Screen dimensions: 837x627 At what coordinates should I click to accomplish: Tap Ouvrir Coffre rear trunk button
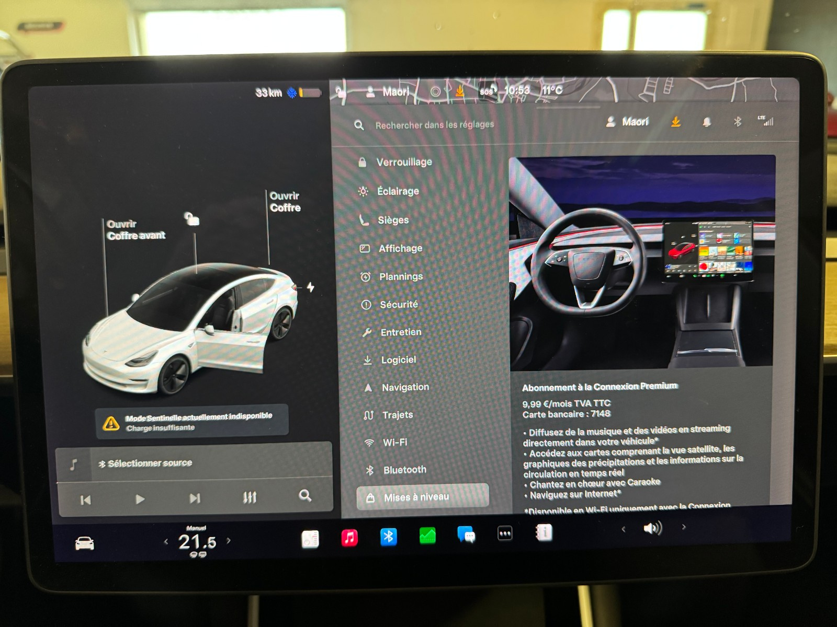(285, 202)
